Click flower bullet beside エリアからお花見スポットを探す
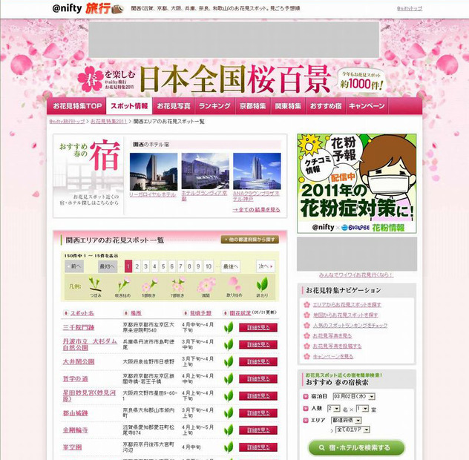 [306, 304]
